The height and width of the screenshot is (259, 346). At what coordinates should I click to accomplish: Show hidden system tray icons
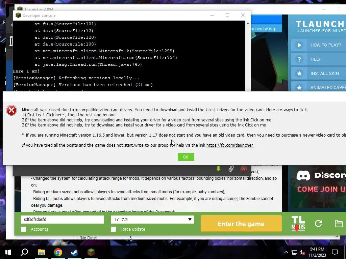tap(286, 252)
